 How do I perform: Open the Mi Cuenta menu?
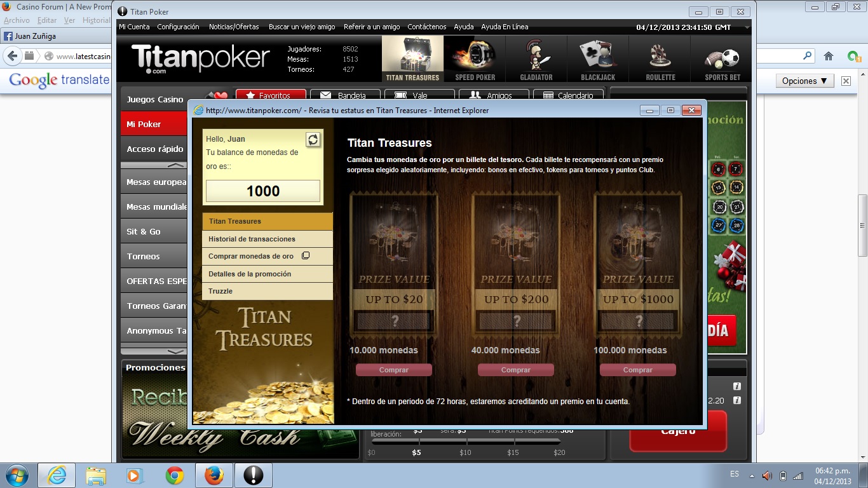click(134, 27)
